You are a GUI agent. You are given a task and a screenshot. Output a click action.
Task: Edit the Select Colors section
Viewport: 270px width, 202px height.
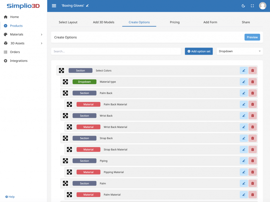[x=244, y=70]
